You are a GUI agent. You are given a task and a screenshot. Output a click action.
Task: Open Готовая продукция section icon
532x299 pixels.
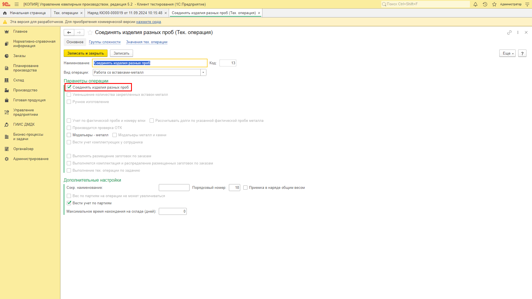click(x=7, y=100)
